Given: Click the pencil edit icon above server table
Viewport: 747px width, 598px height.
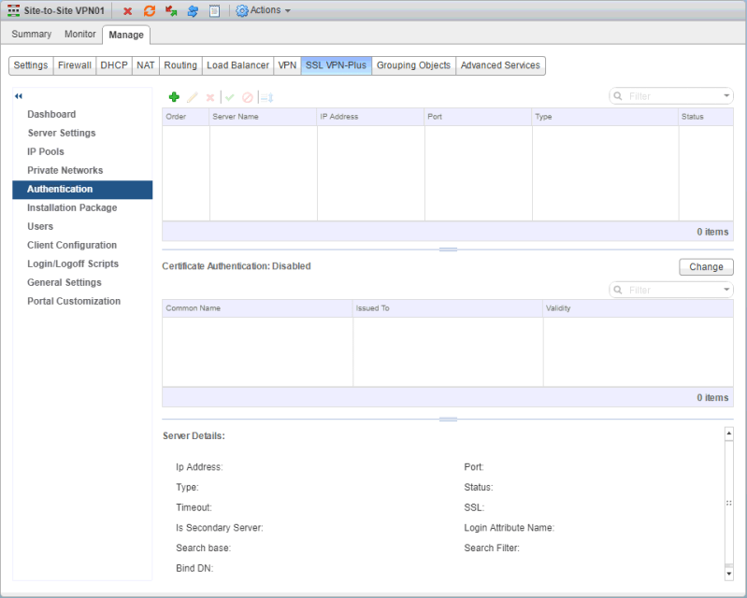Looking at the screenshot, I should [193, 97].
